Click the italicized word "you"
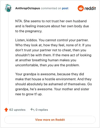 click(x=50, y=65)
